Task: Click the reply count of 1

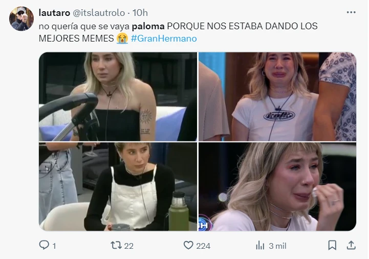Action: click(x=54, y=246)
